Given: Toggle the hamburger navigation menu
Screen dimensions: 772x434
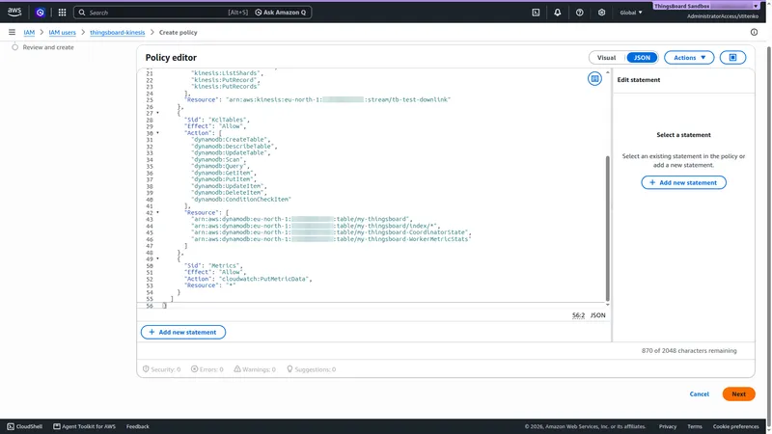Looking at the screenshot, I should (12, 32).
